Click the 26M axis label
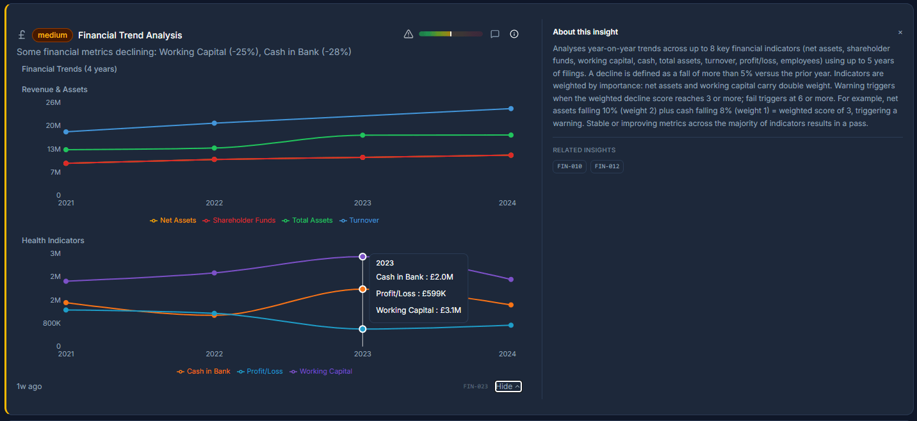This screenshot has width=917, height=421. 53,102
